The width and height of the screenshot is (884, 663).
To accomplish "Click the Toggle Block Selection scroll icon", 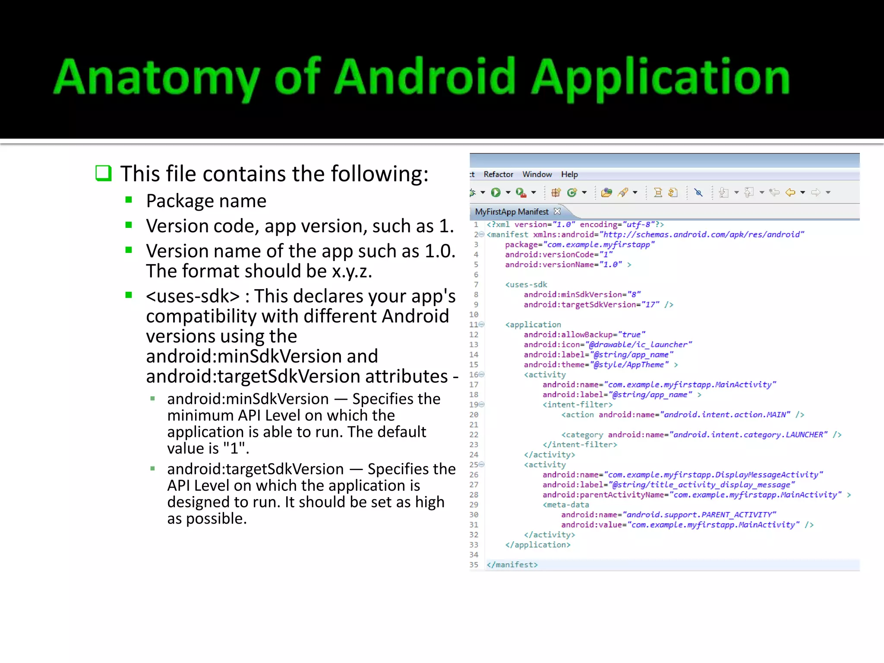I will [x=658, y=193].
